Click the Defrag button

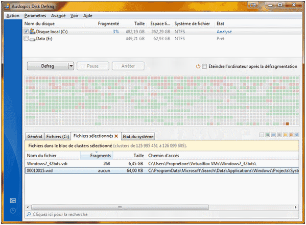[x=48, y=66]
